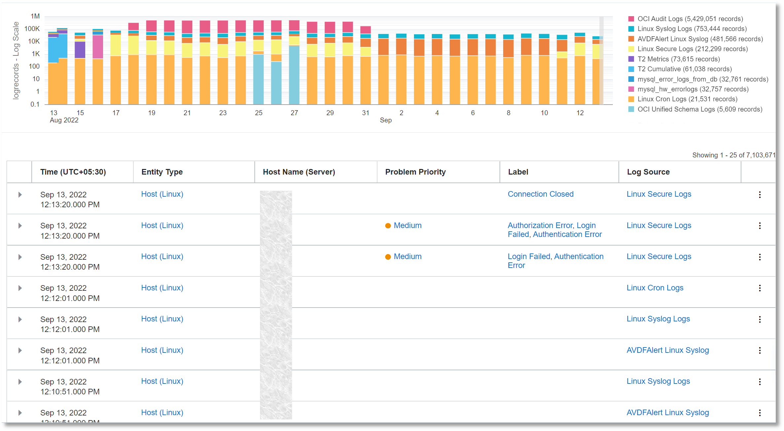Click the Linux Syslog Logs legend marker
Screen dimensions: 784x431
pos(631,29)
